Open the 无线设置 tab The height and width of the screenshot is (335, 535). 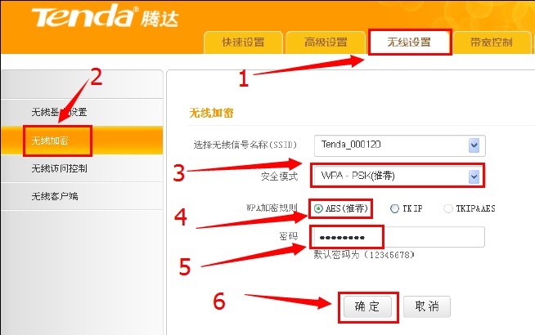(409, 42)
